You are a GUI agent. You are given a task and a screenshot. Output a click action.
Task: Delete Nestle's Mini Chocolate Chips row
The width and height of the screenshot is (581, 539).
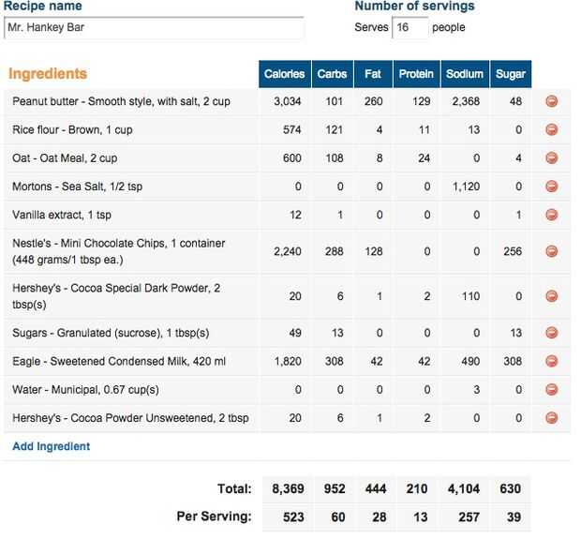point(551,251)
